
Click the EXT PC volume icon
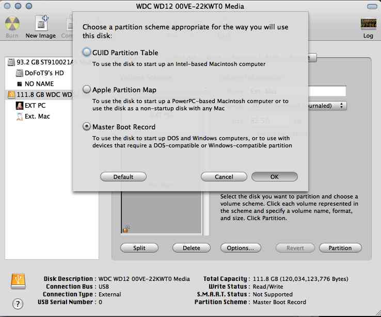[20, 106]
